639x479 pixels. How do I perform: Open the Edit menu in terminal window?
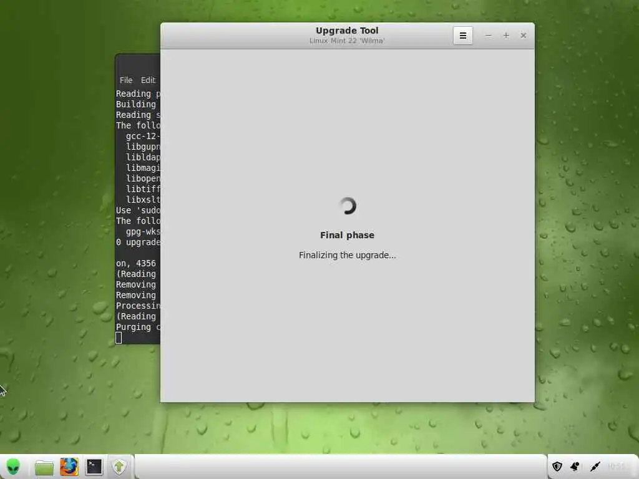(148, 80)
